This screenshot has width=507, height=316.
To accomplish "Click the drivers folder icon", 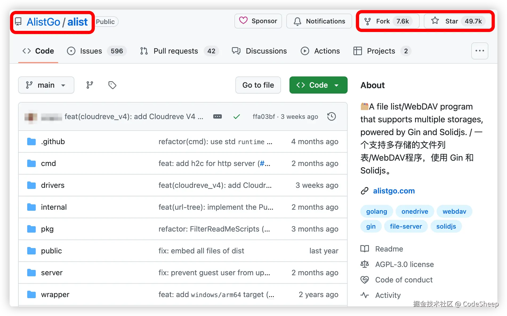I will [31, 185].
